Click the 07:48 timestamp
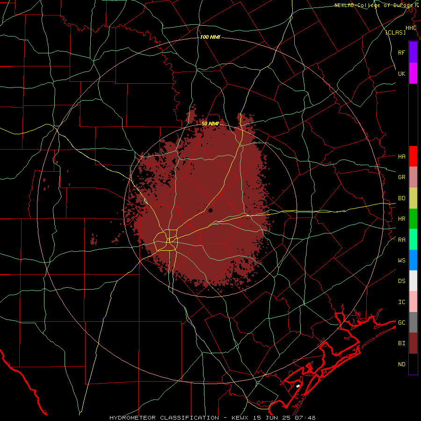421x421 pixels. (305, 418)
